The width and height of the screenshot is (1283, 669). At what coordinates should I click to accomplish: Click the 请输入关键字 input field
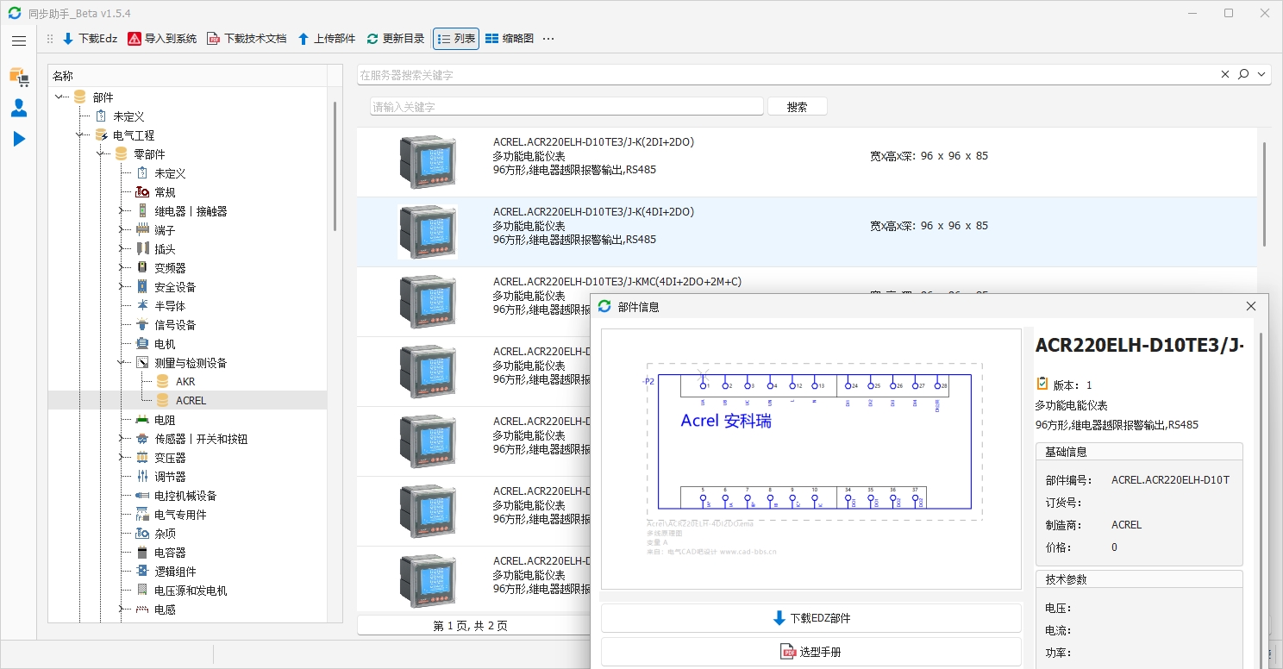coord(567,107)
